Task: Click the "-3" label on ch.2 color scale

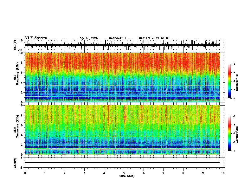Action: (234, 116)
